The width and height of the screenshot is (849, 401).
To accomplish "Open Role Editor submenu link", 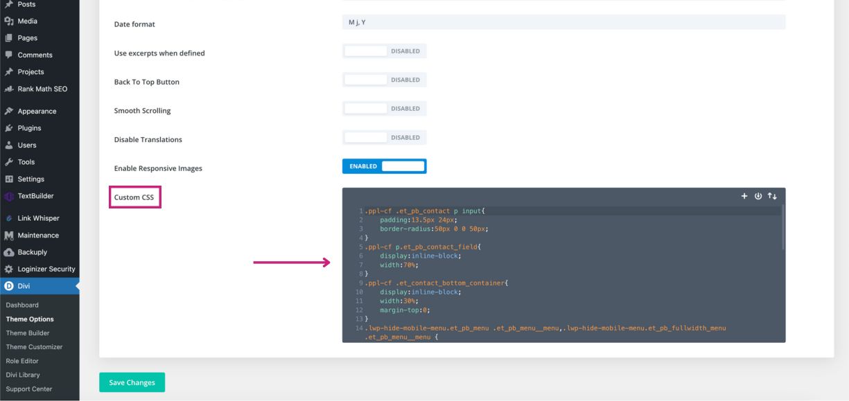I will coord(22,361).
